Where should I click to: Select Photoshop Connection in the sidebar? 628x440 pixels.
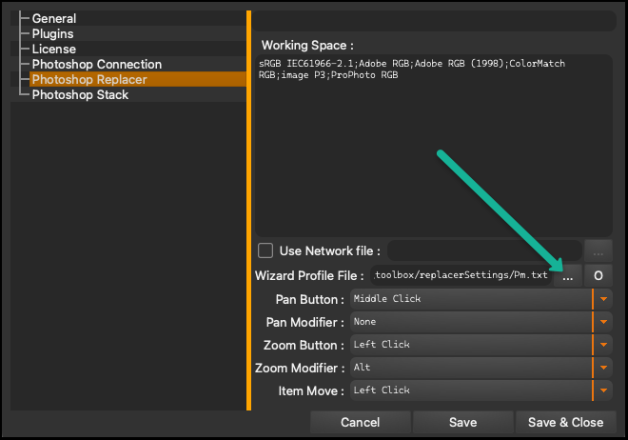point(97,64)
